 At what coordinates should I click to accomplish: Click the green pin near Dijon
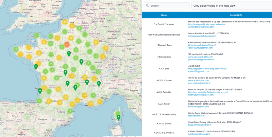(x=81, y=62)
